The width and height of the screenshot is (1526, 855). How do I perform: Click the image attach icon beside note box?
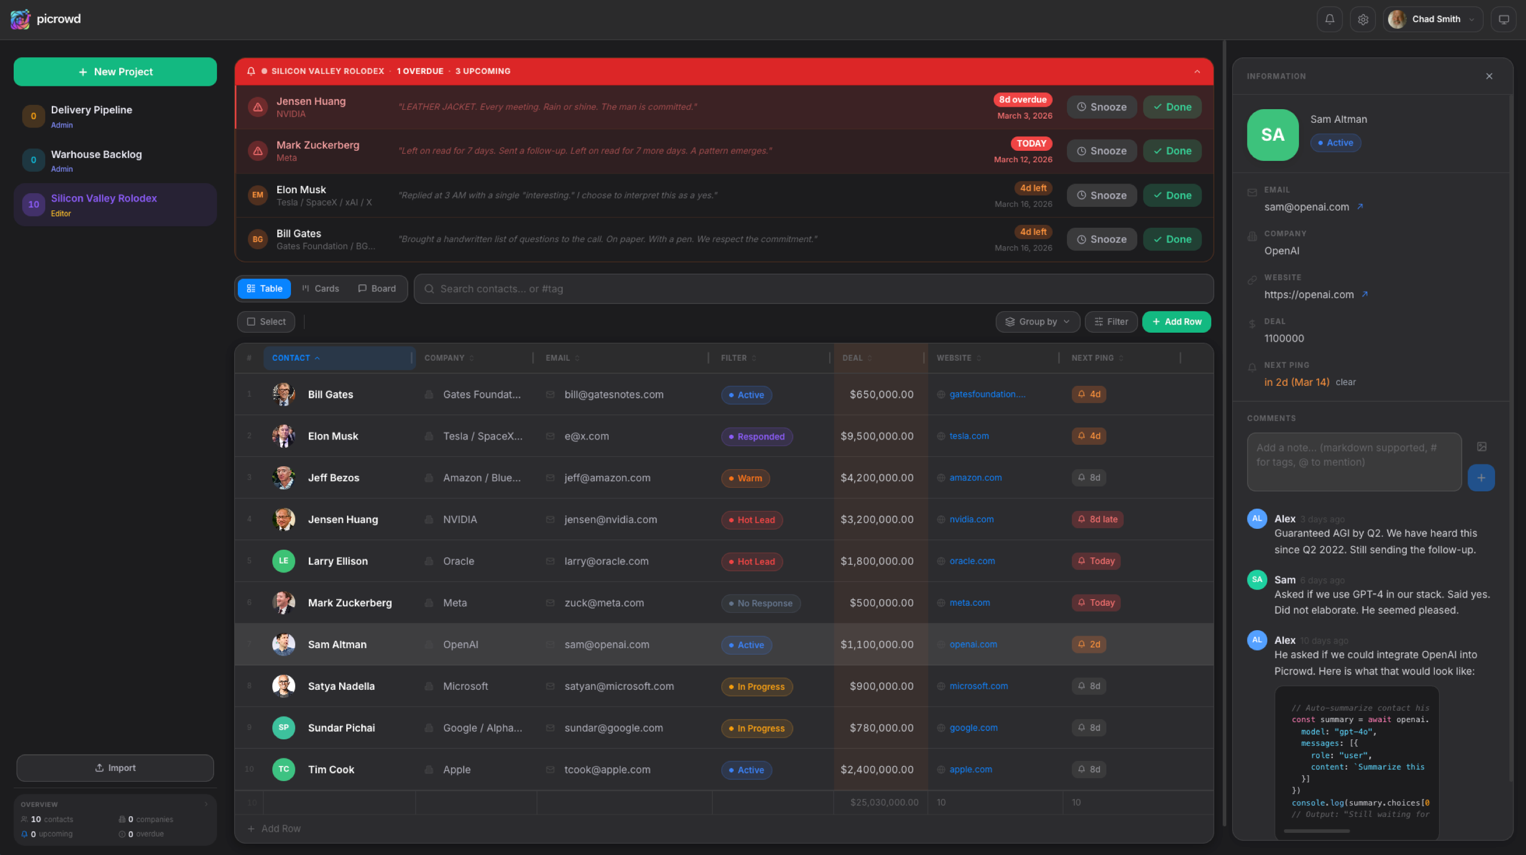pyautogui.click(x=1482, y=447)
